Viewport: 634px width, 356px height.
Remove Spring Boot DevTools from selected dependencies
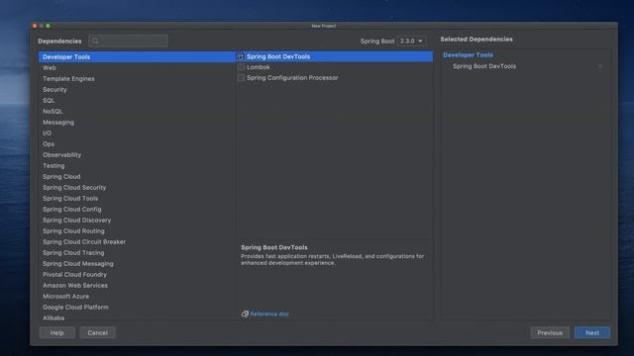(x=600, y=66)
